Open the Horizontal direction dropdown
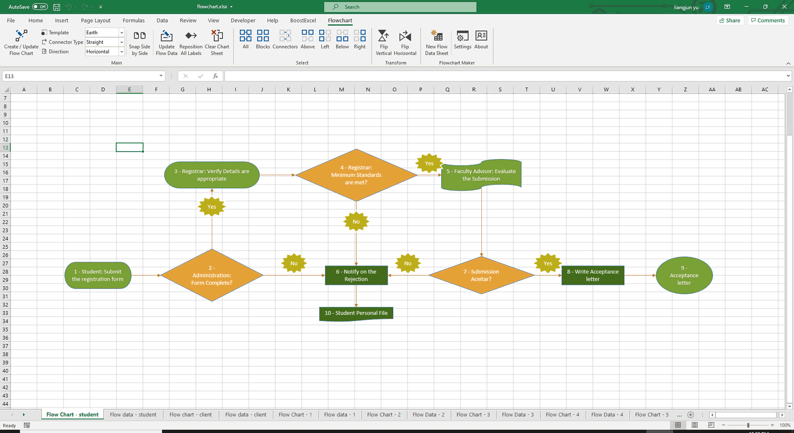This screenshot has width=794, height=433. pos(121,51)
